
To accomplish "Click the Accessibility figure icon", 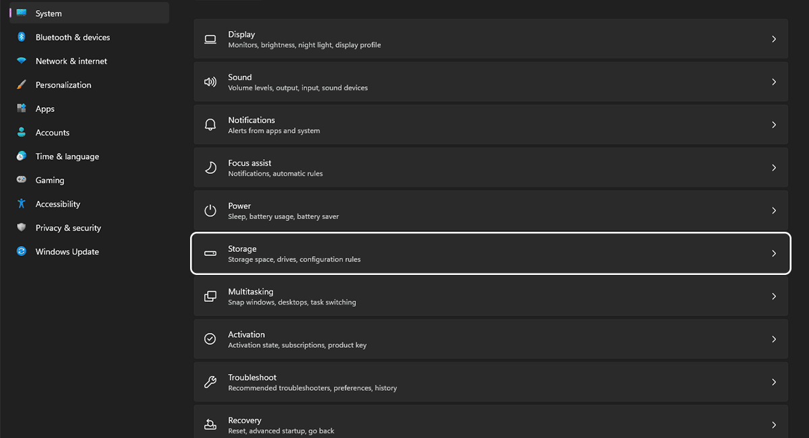I will [x=22, y=204].
